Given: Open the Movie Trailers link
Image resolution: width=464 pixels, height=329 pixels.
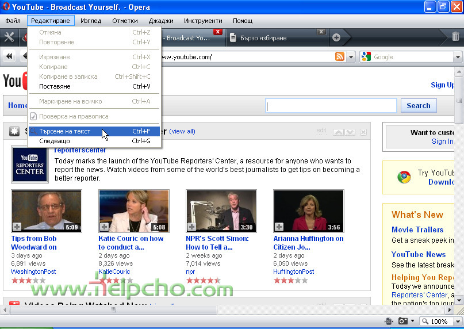Looking at the screenshot, I should tap(417, 229).
